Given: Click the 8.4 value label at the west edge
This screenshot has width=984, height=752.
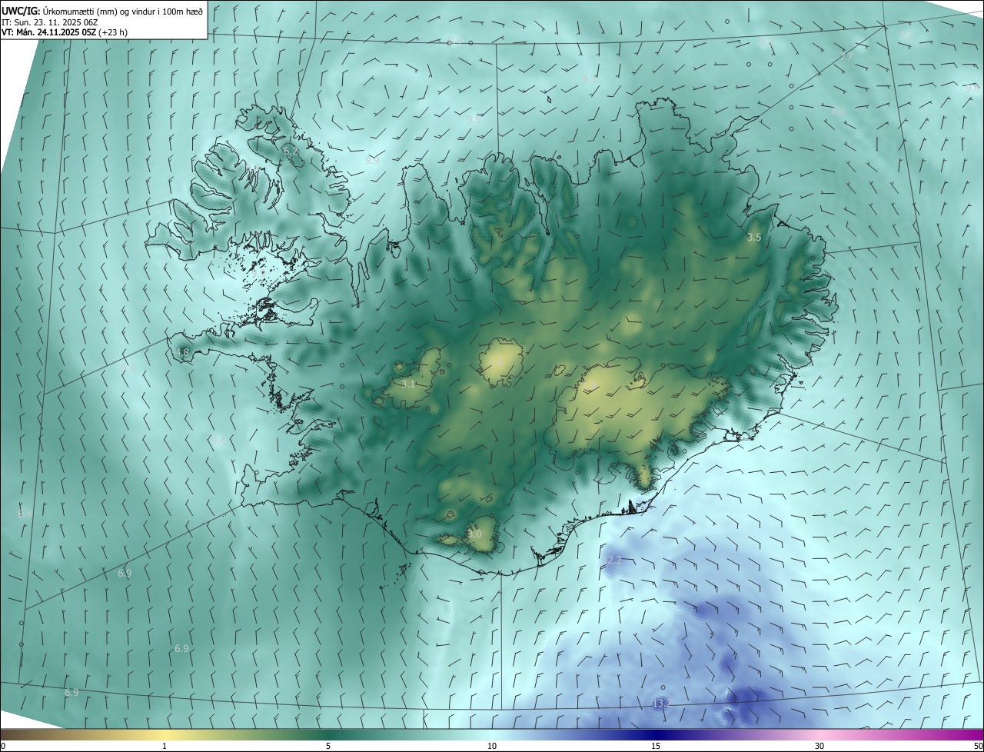Looking at the screenshot, I should (x=25, y=513).
